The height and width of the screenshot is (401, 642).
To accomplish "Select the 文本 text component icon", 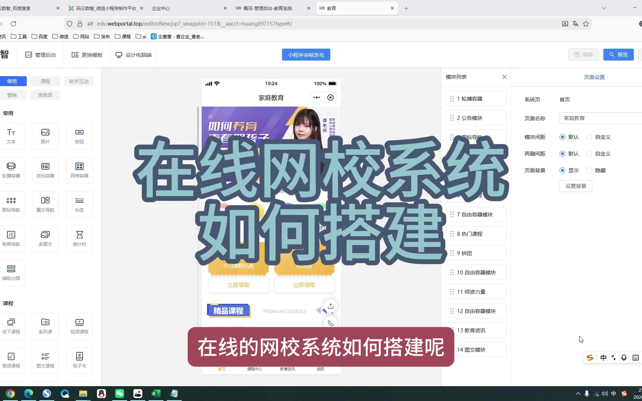I will click(11, 136).
